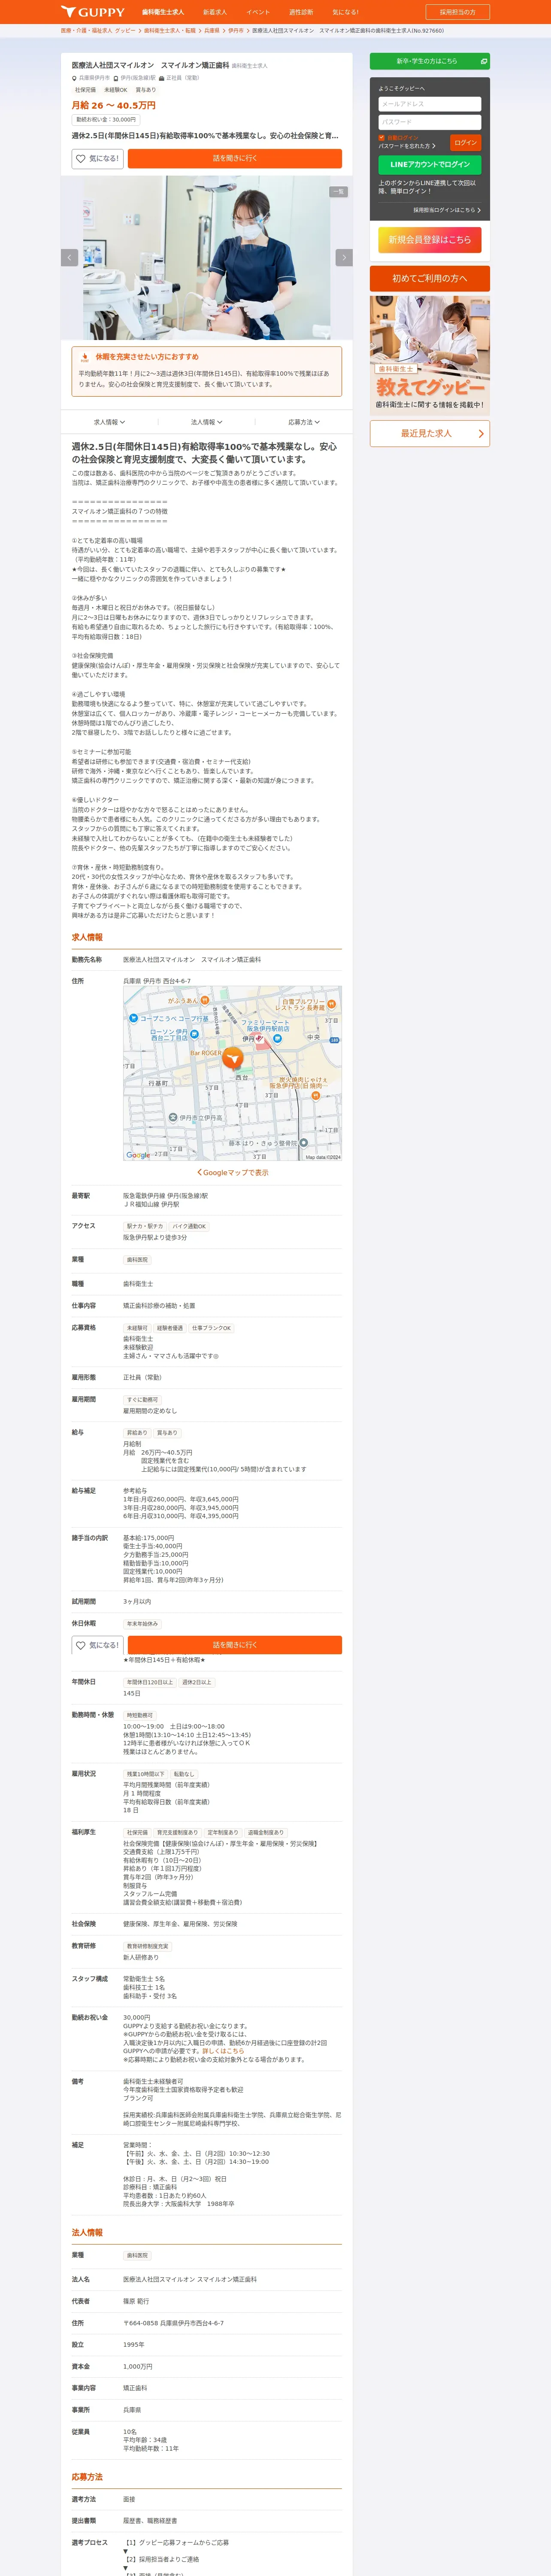The width and height of the screenshot is (551, 2576).
Task: Click 未経験可 qualification tag
Action: click(x=137, y=1328)
